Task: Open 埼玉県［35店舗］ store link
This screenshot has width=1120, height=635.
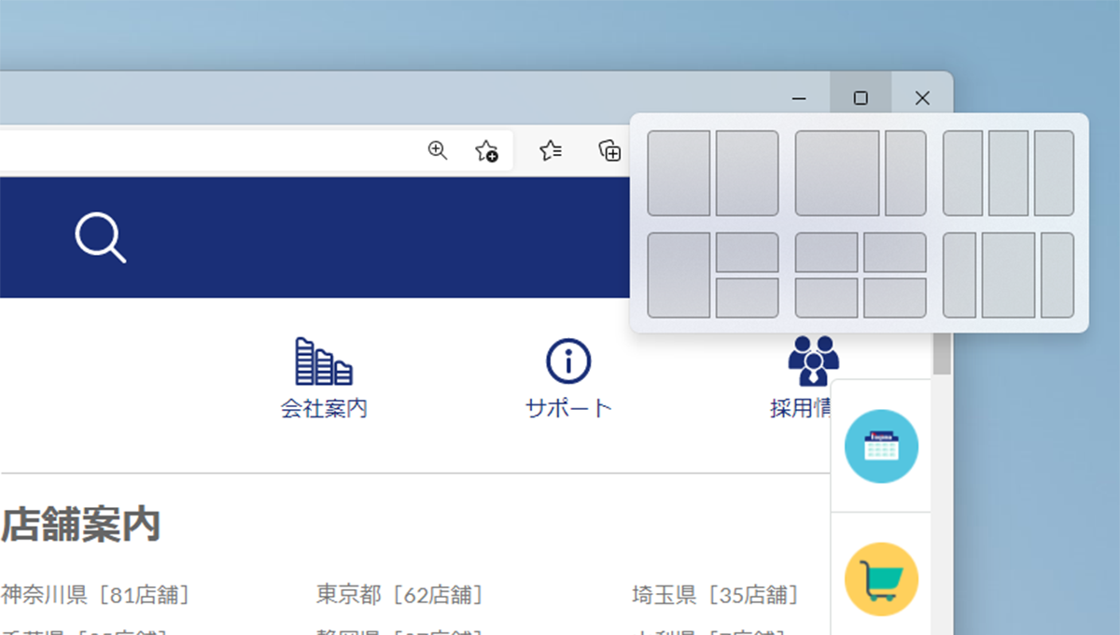Action: point(715,594)
